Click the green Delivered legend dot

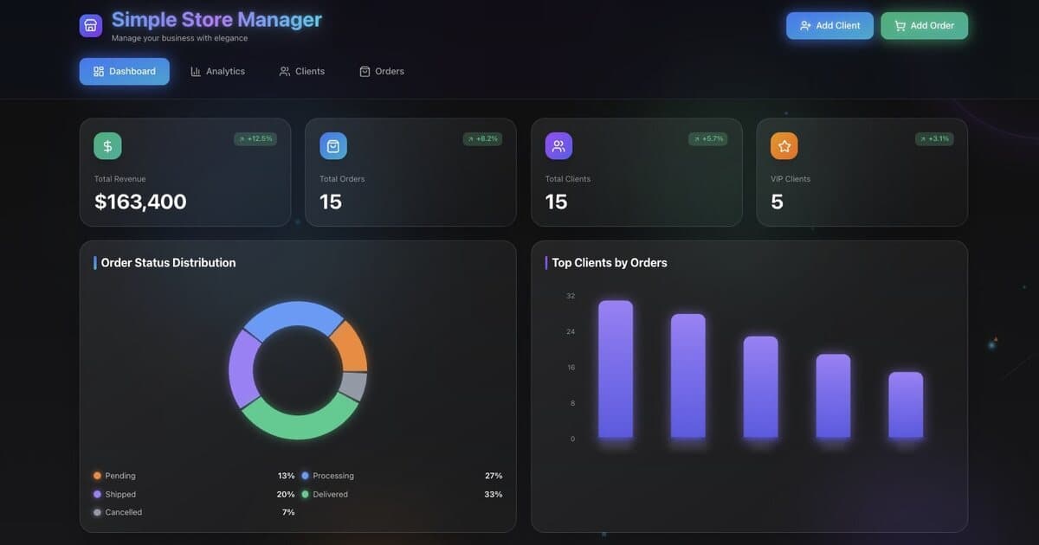[305, 494]
